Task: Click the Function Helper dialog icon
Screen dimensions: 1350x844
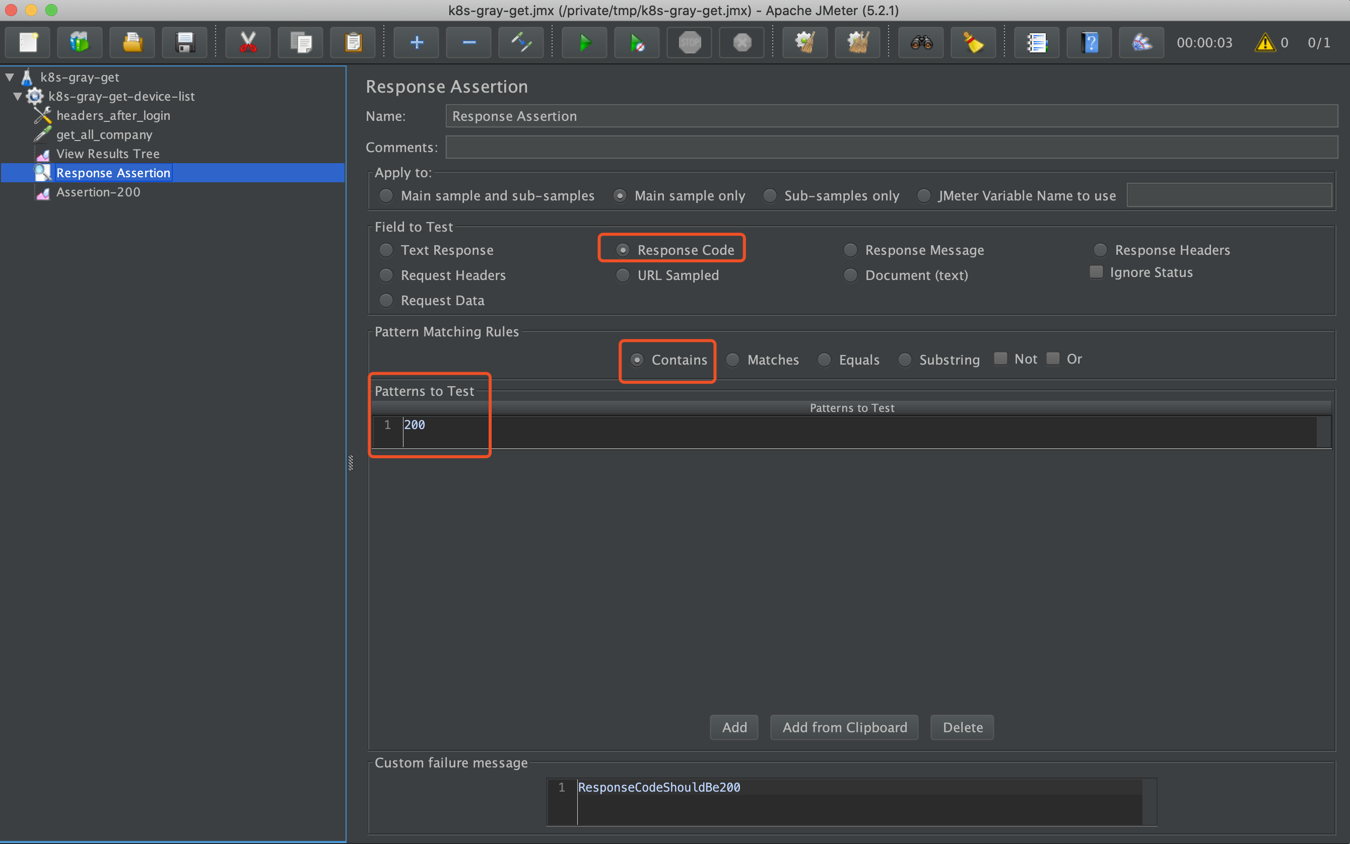Action: 1037,42
